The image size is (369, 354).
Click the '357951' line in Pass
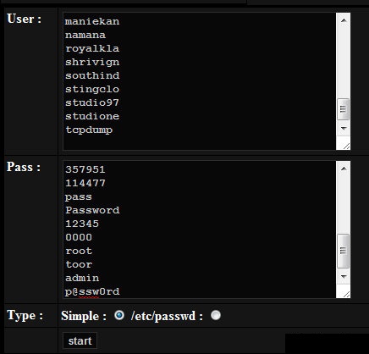[85, 169]
